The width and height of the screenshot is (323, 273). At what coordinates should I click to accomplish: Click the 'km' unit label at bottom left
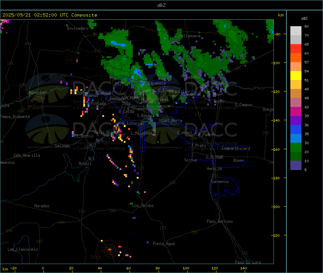[5, 269]
